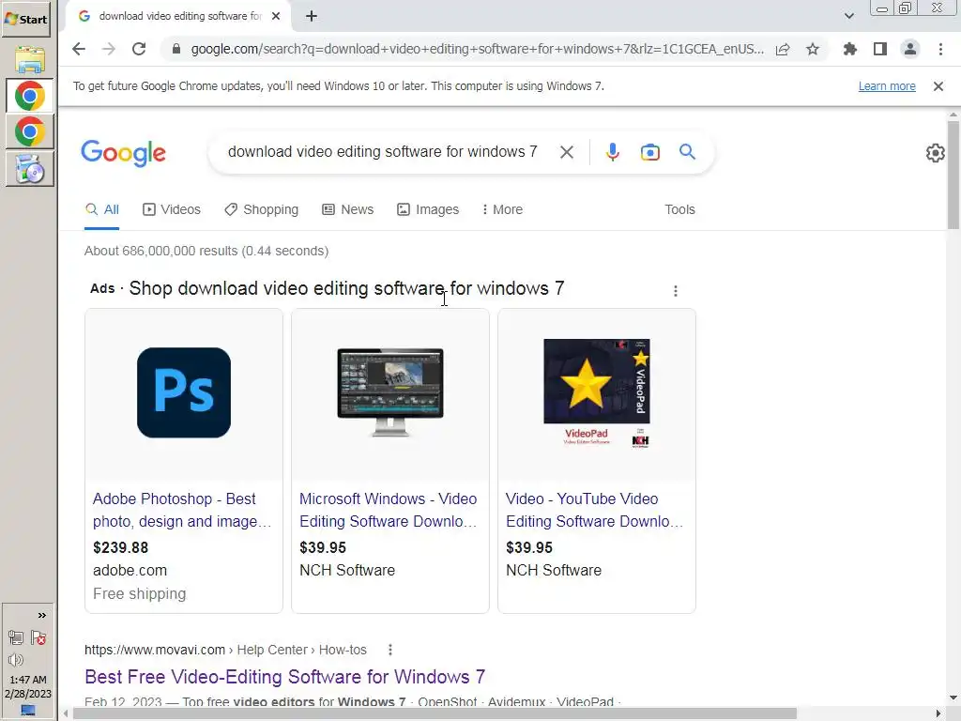Open the network tray icon
The width and height of the screenshot is (961, 721).
pyautogui.click(x=16, y=638)
